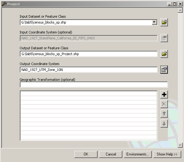184x162 pixels.
Task: Move transformation down with down arrow icon
Action: tap(164, 124)
